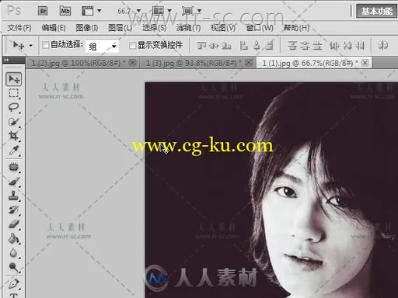Screen dimensions: 398x298
Task: Click the align bottom edges icon
Action: point(226,46)
